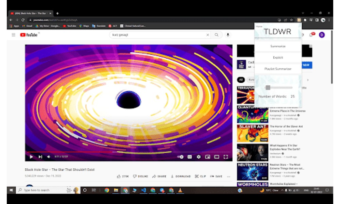The image size is (340, 204).
Task: Switch to miniplayer mode
Action: coord(207,157)
